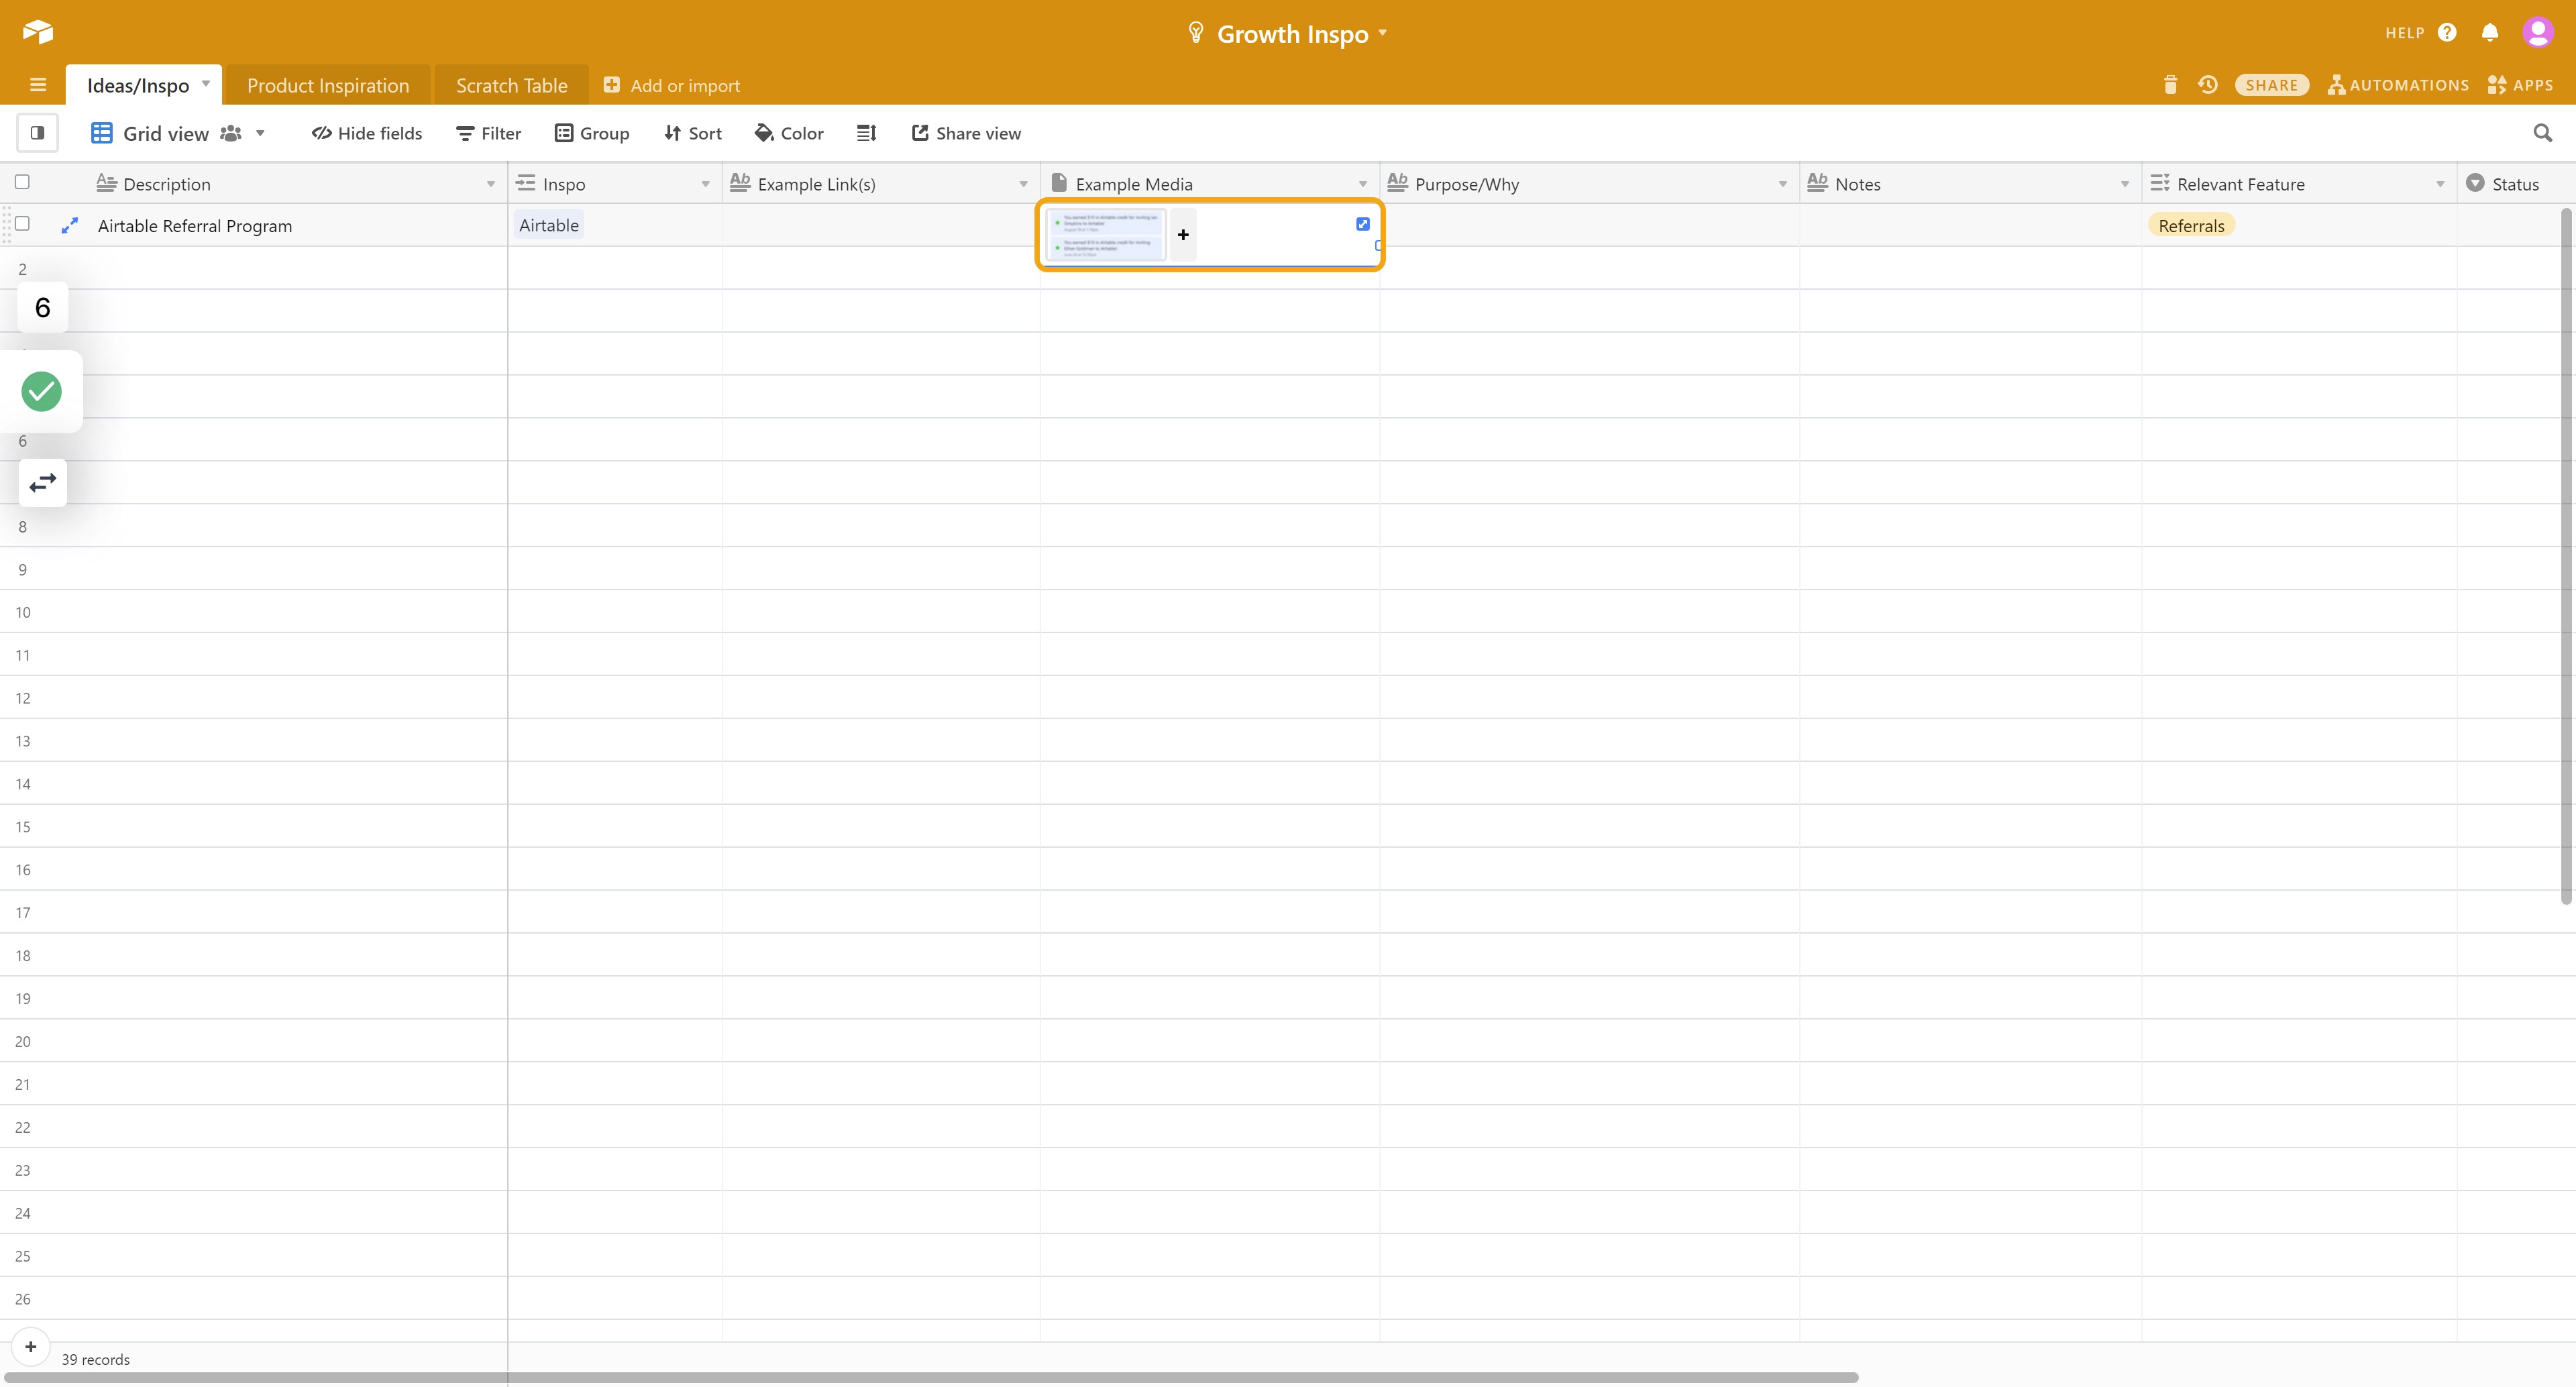Click the Airtable home logo icon
The width and height of the screenshot is (2576, 1387).
point(38,32)
